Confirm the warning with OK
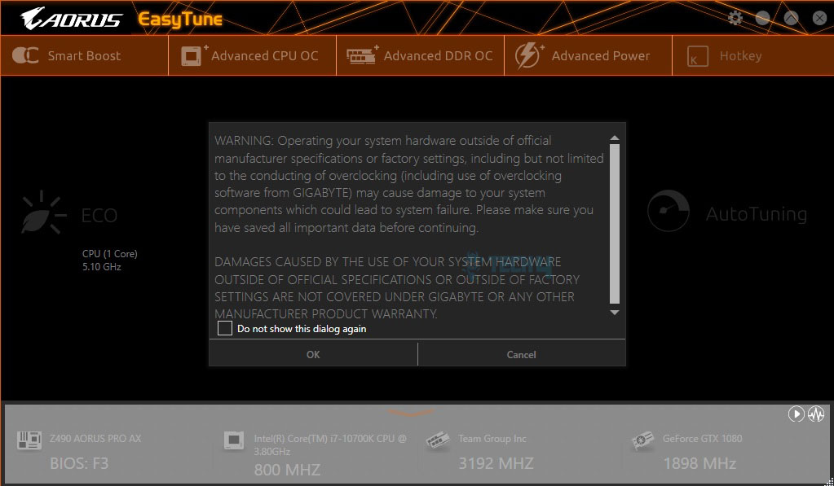 point(313,354)
